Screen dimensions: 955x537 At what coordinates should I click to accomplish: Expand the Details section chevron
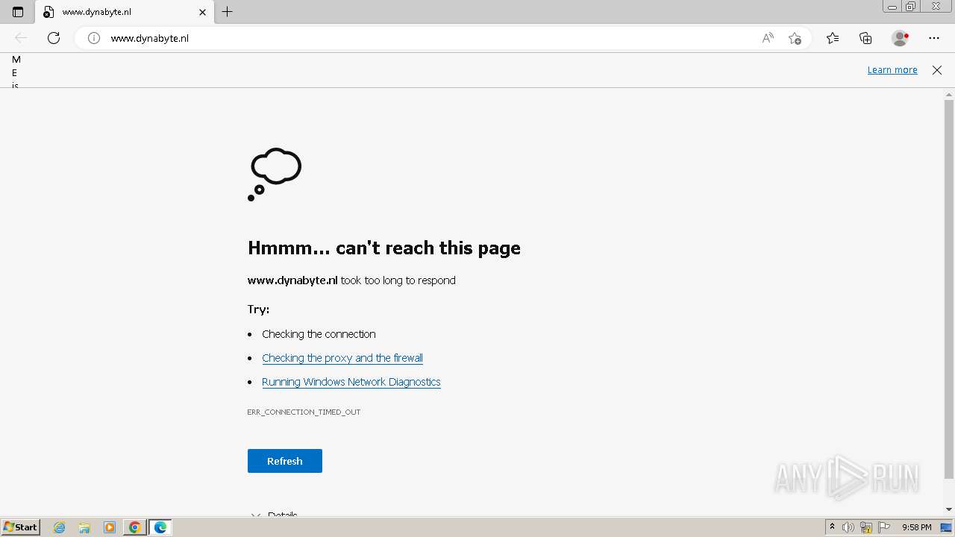256,515
